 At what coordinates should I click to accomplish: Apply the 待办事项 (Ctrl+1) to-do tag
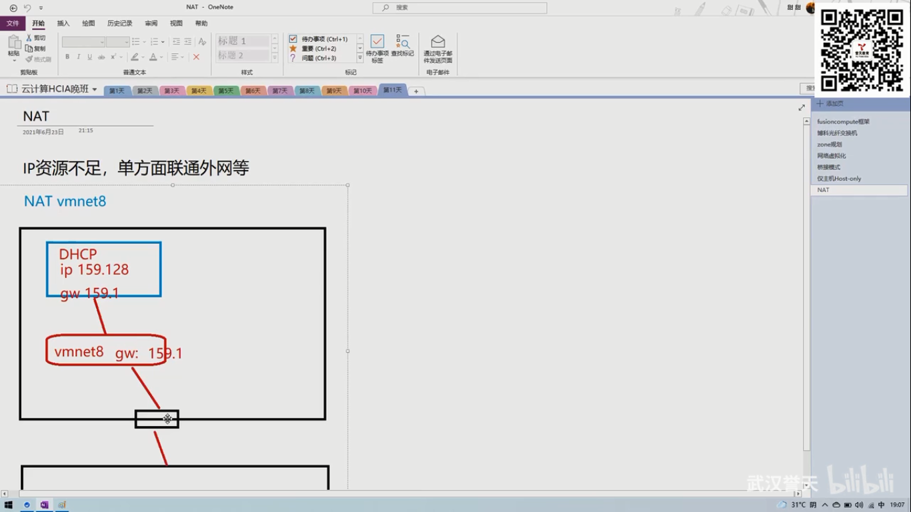coord(318,39)
